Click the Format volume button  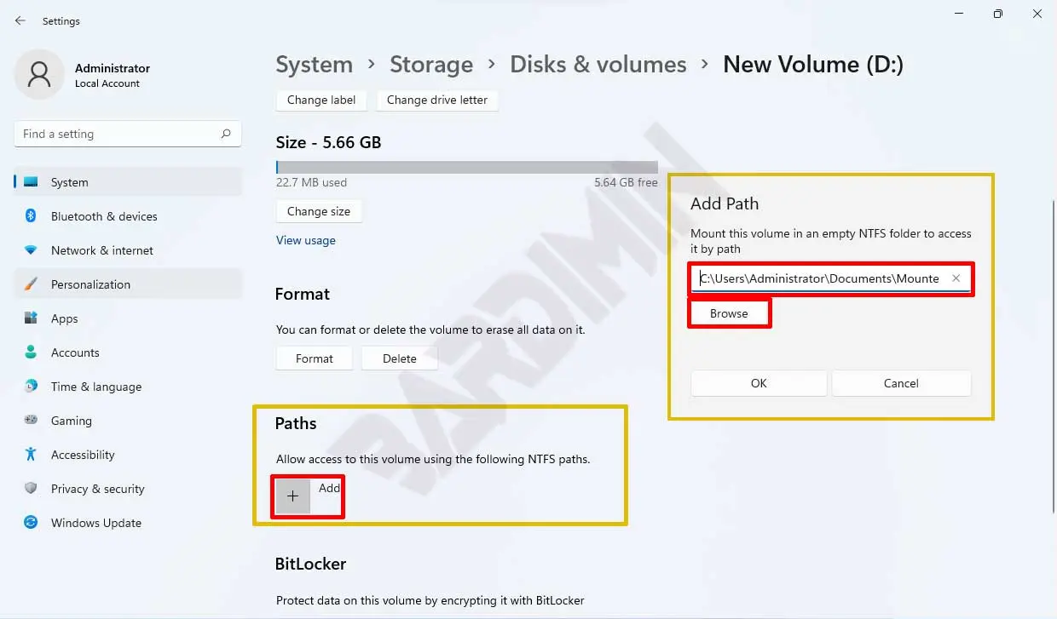coord(315,358)
